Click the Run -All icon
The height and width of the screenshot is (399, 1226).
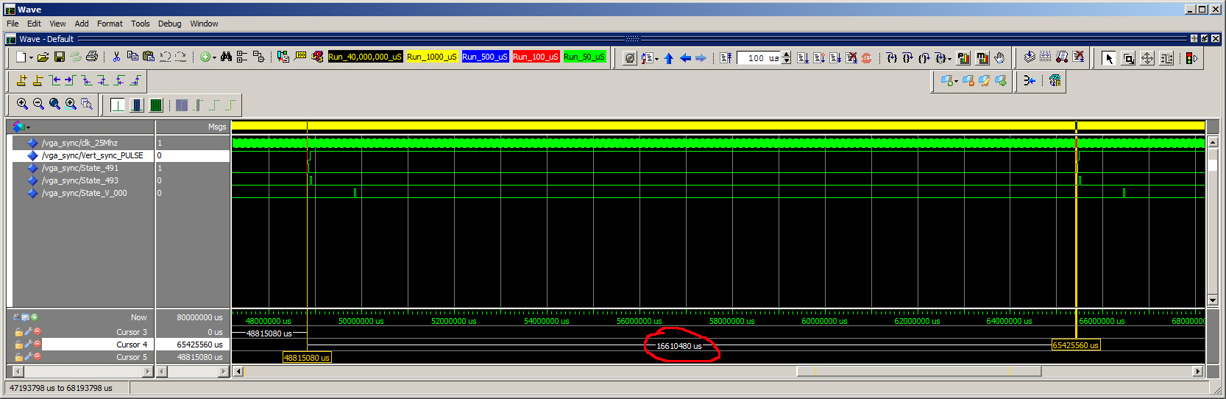[835, 57]
